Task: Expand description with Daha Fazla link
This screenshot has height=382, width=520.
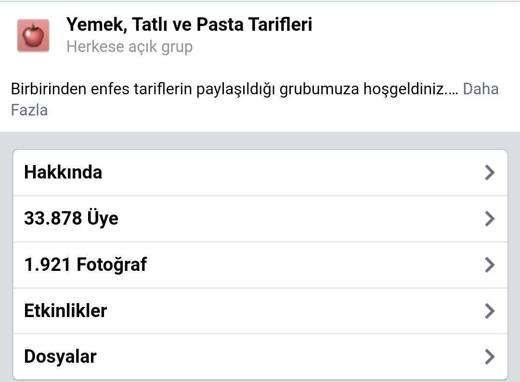Action: pyautogui.click(x=481, y=89)
